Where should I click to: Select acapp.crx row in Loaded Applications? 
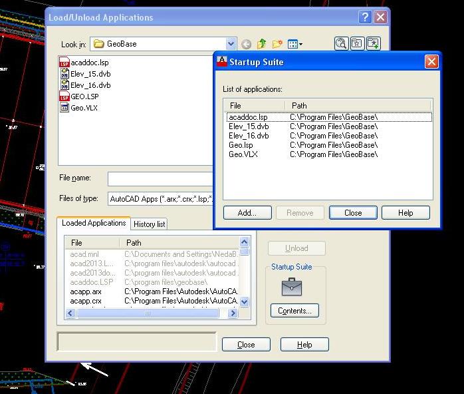[x=152, y=301]
